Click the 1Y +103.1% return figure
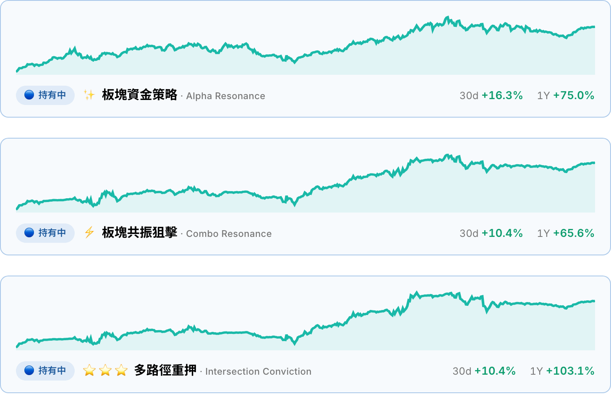 point(562,371)
